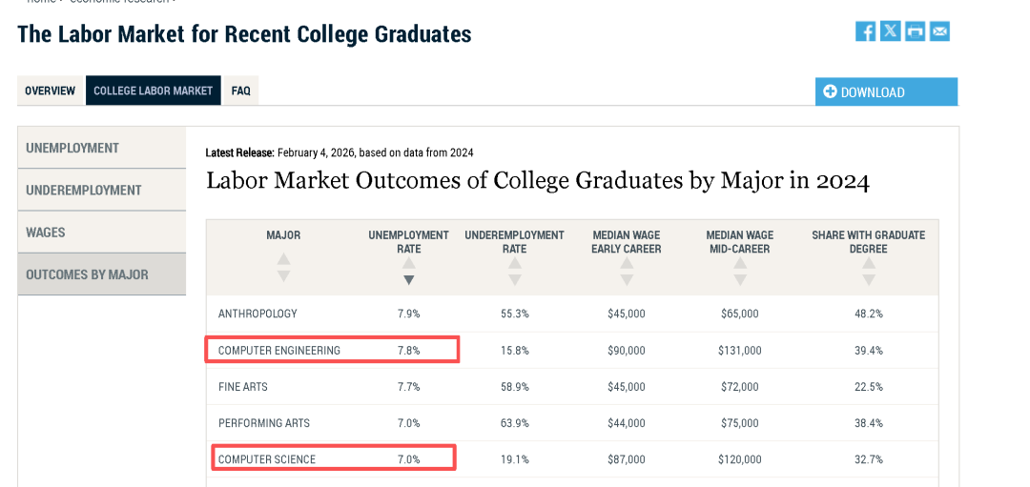Select Outcomes By Major sidebar item

tap(102, 274)
